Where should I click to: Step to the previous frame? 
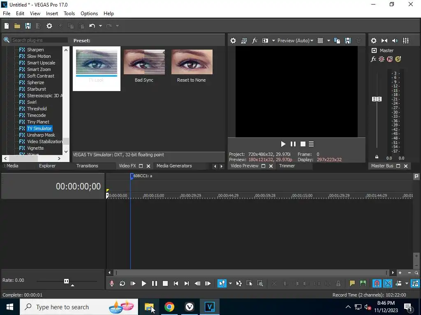(197, 283)
